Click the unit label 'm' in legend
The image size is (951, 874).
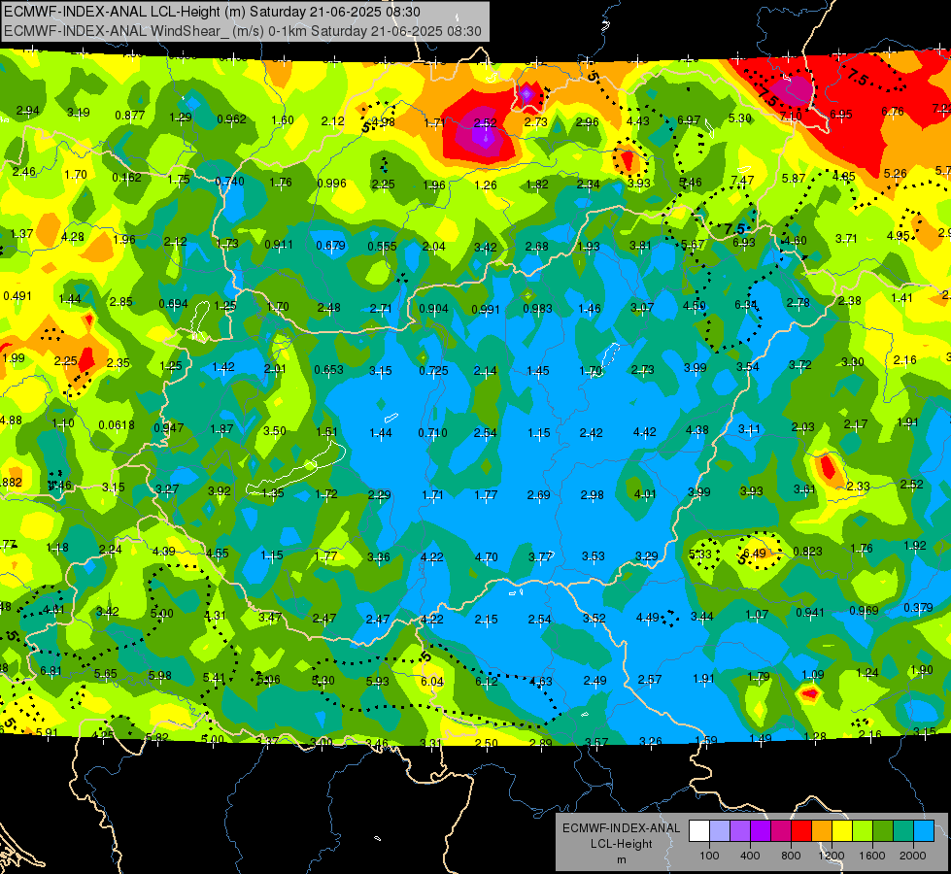point(621,860)
